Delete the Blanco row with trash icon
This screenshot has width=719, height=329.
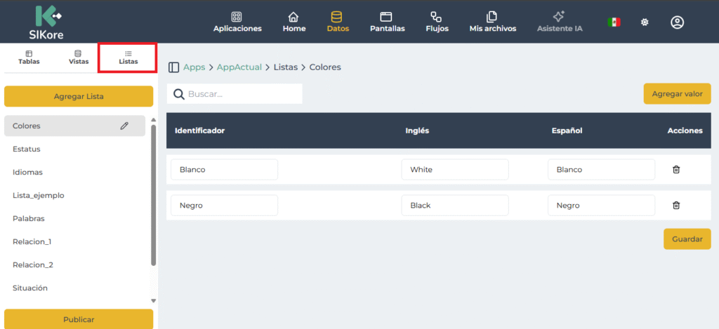click(x=676, y=170)
